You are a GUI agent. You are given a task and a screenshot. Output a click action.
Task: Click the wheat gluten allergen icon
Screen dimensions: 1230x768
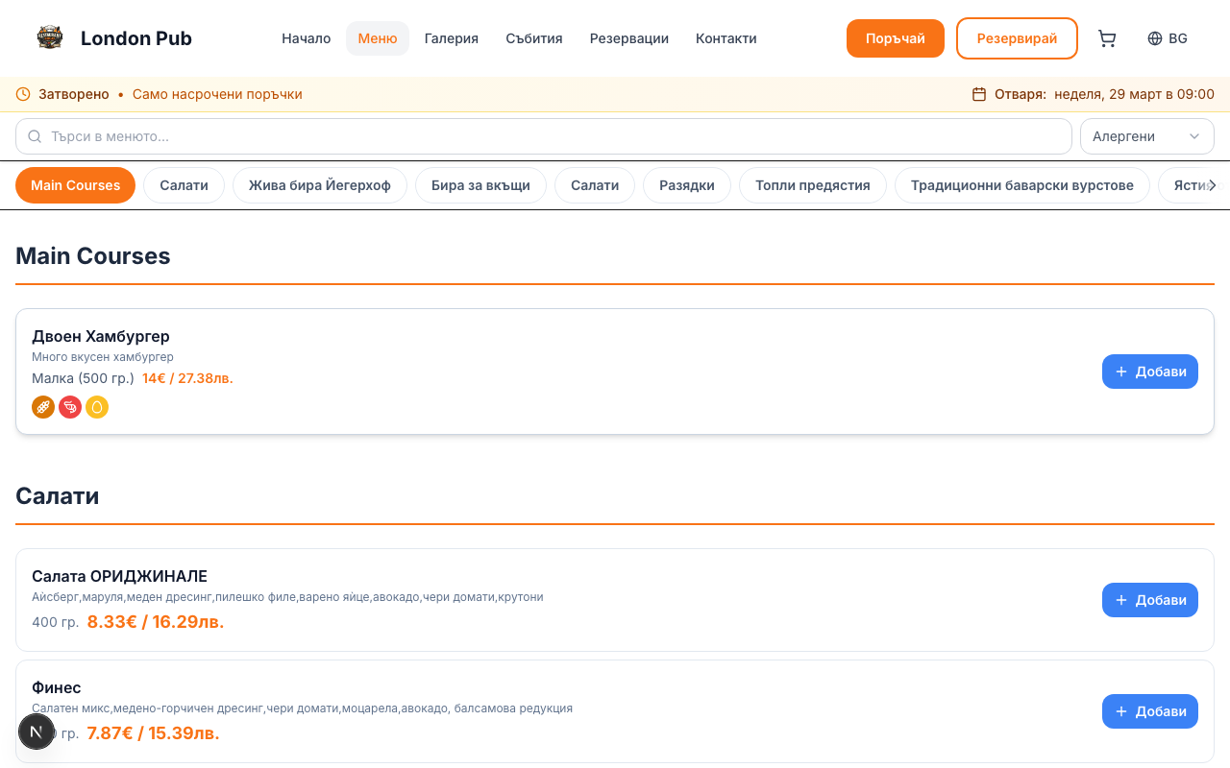(x=43, y=407)
